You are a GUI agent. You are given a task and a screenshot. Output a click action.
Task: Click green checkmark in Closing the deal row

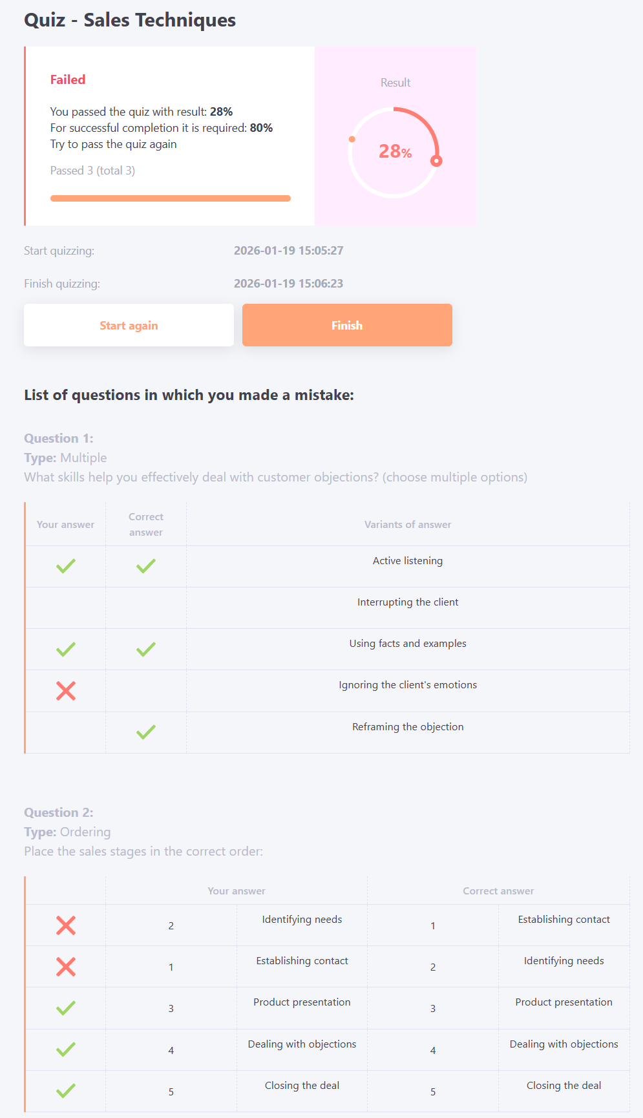point(65,1091)
